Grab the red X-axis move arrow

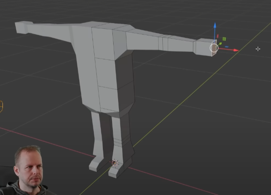coord(236,50)
